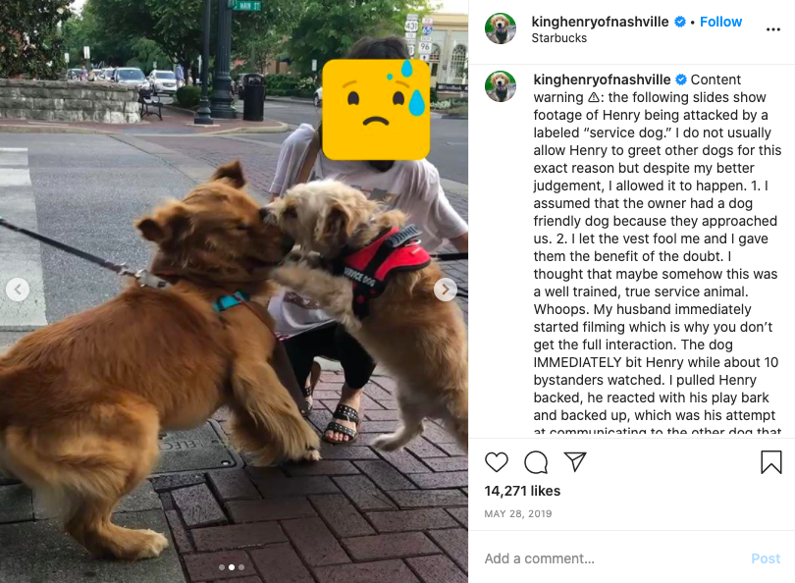Open the MAY 28, 2019 timestamp link
Image resolution: width=795 pixels, height=583 pixels.
click(x=517, y=513)
